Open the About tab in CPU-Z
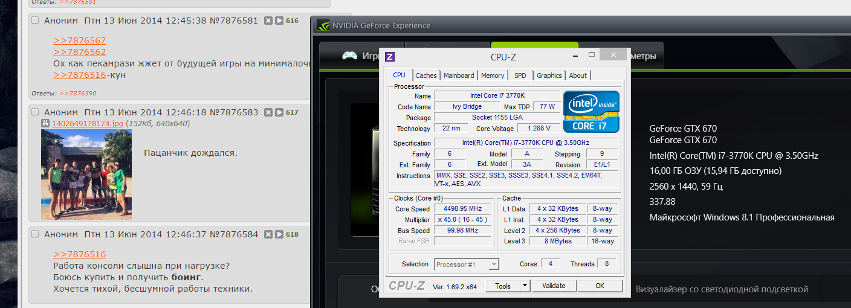The height and width of the screenshot is (308, 851). 578,75
